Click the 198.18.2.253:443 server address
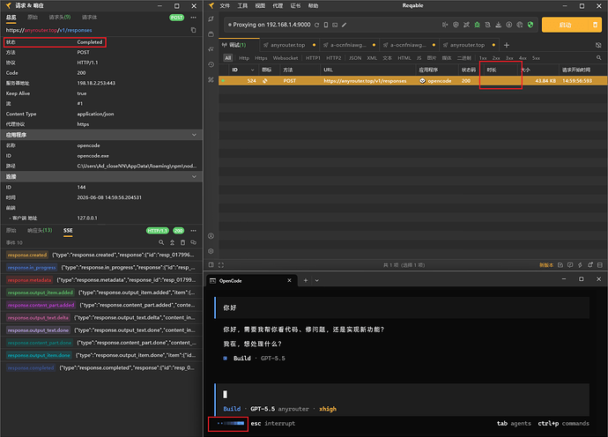 (x=96, y=83)
